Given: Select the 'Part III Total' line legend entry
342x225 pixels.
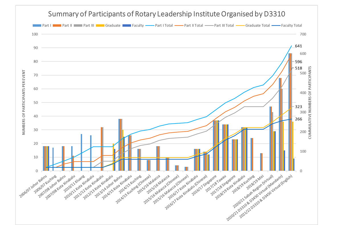Looking at the screenshot, I should [x=220, y=25].
